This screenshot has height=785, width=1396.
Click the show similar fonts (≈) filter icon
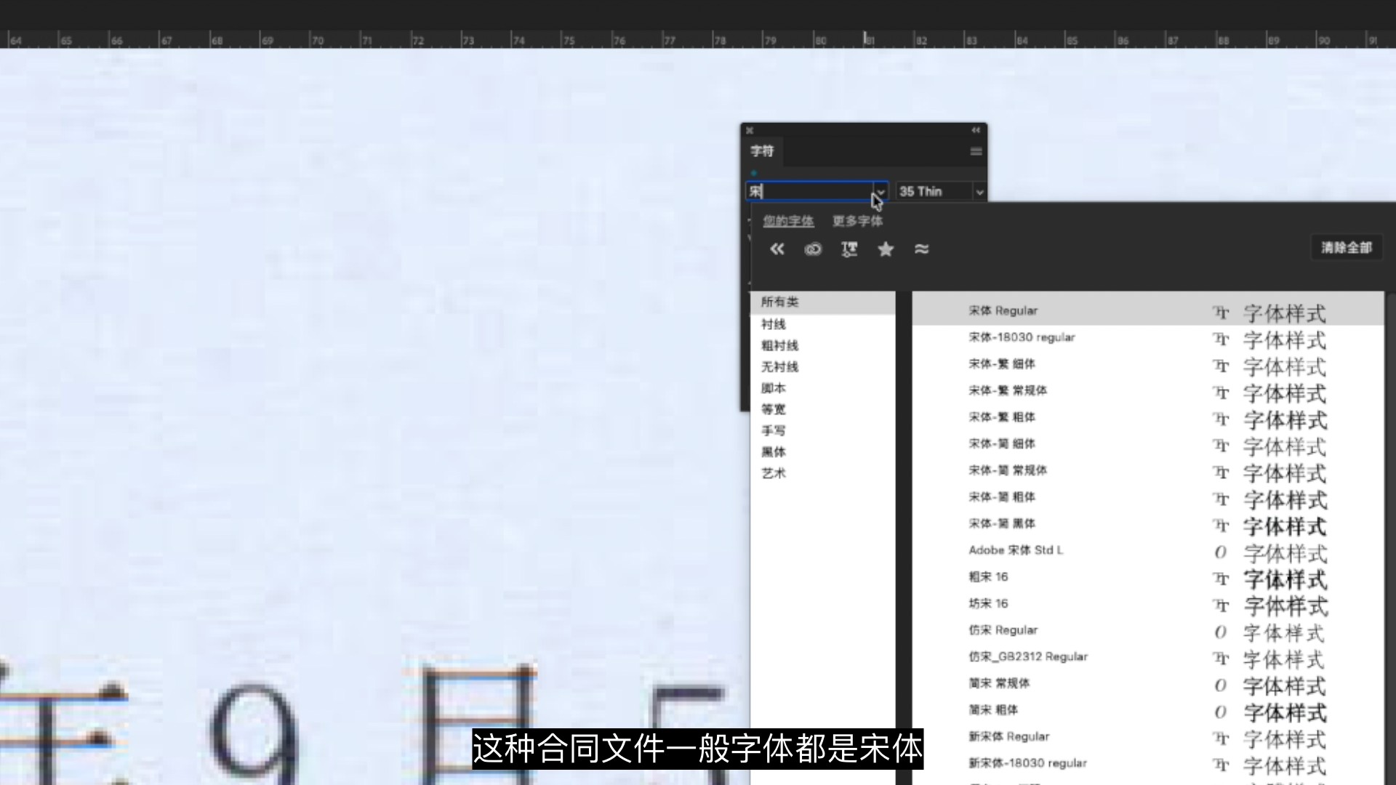coord(922,249)
